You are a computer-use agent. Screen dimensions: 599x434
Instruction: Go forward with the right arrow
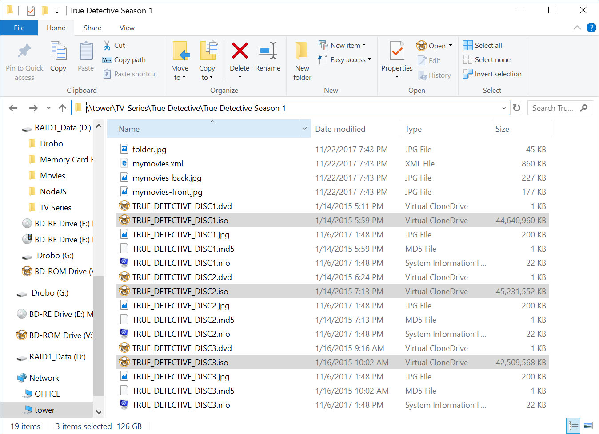point(33,108)
